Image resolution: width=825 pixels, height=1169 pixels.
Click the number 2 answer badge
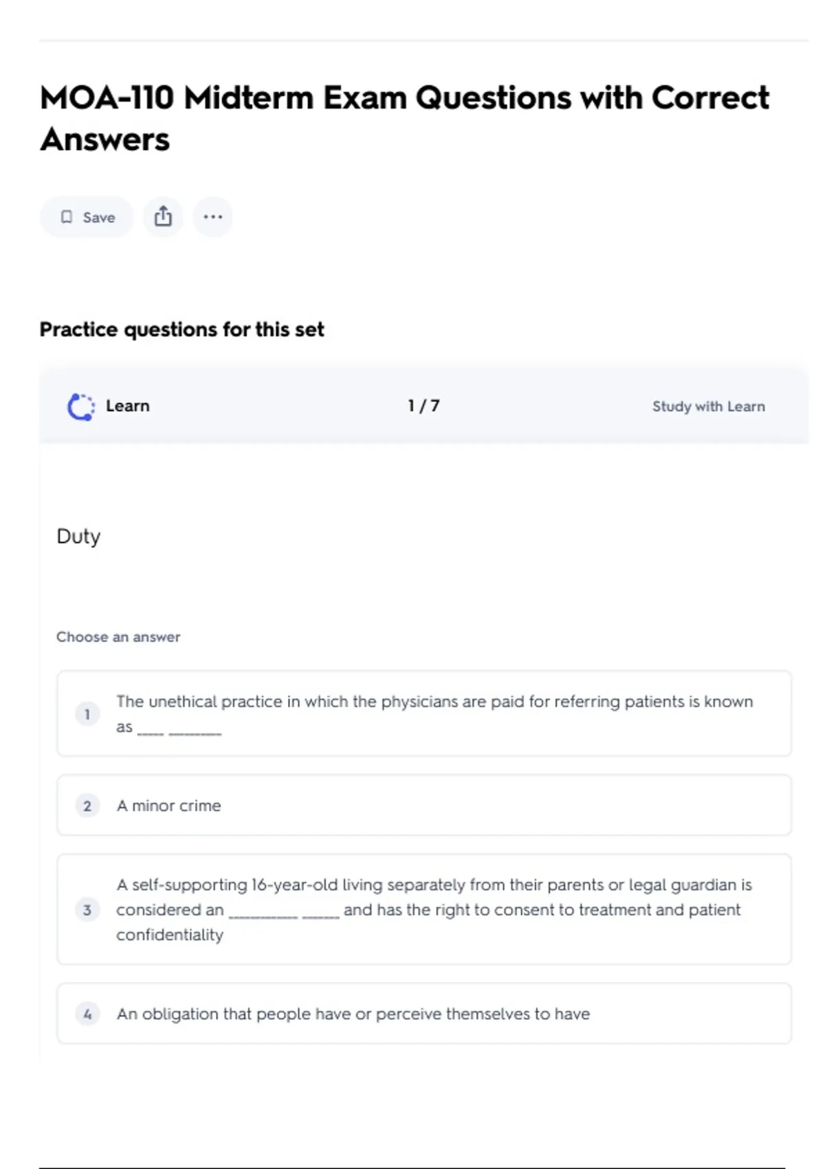pyautogui.click(x=87, y=806)
